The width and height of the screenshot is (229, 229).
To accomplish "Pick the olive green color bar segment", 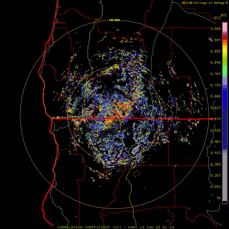I will [x=225, y=61].
